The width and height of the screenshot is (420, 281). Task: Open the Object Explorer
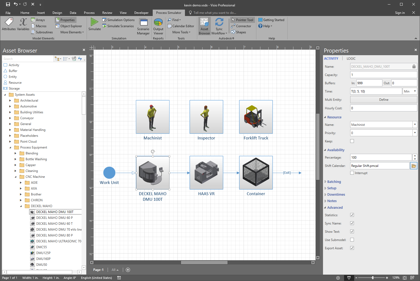69,26
